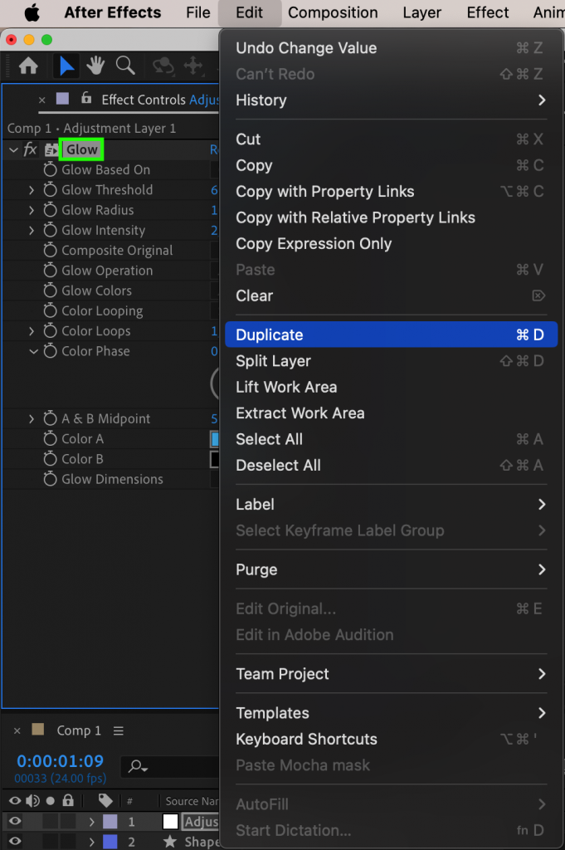Image resolution: width=565 pixels, height=850 pixels.
Task: Toggle visibility of the Shape layer
Action: (14, 842)
